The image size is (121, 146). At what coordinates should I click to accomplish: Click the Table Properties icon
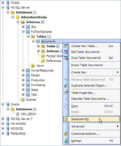tap(66, 93)
